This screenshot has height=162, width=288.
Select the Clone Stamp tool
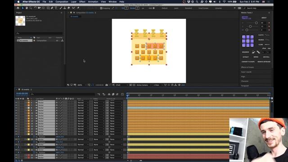(x=64, y=8)
